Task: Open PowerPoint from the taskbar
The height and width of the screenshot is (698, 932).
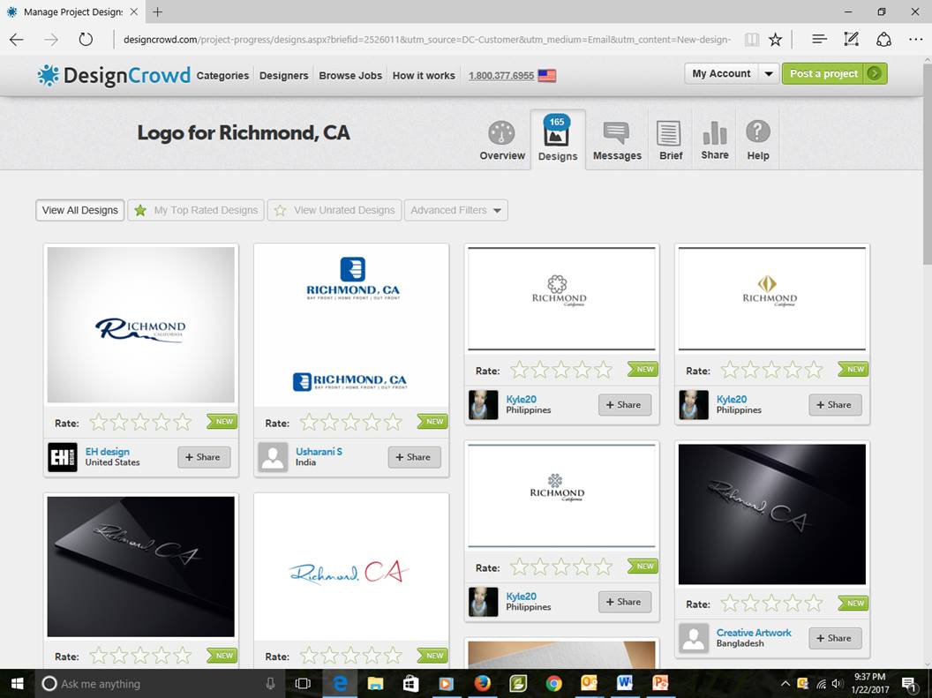Action: click(660, 684)
